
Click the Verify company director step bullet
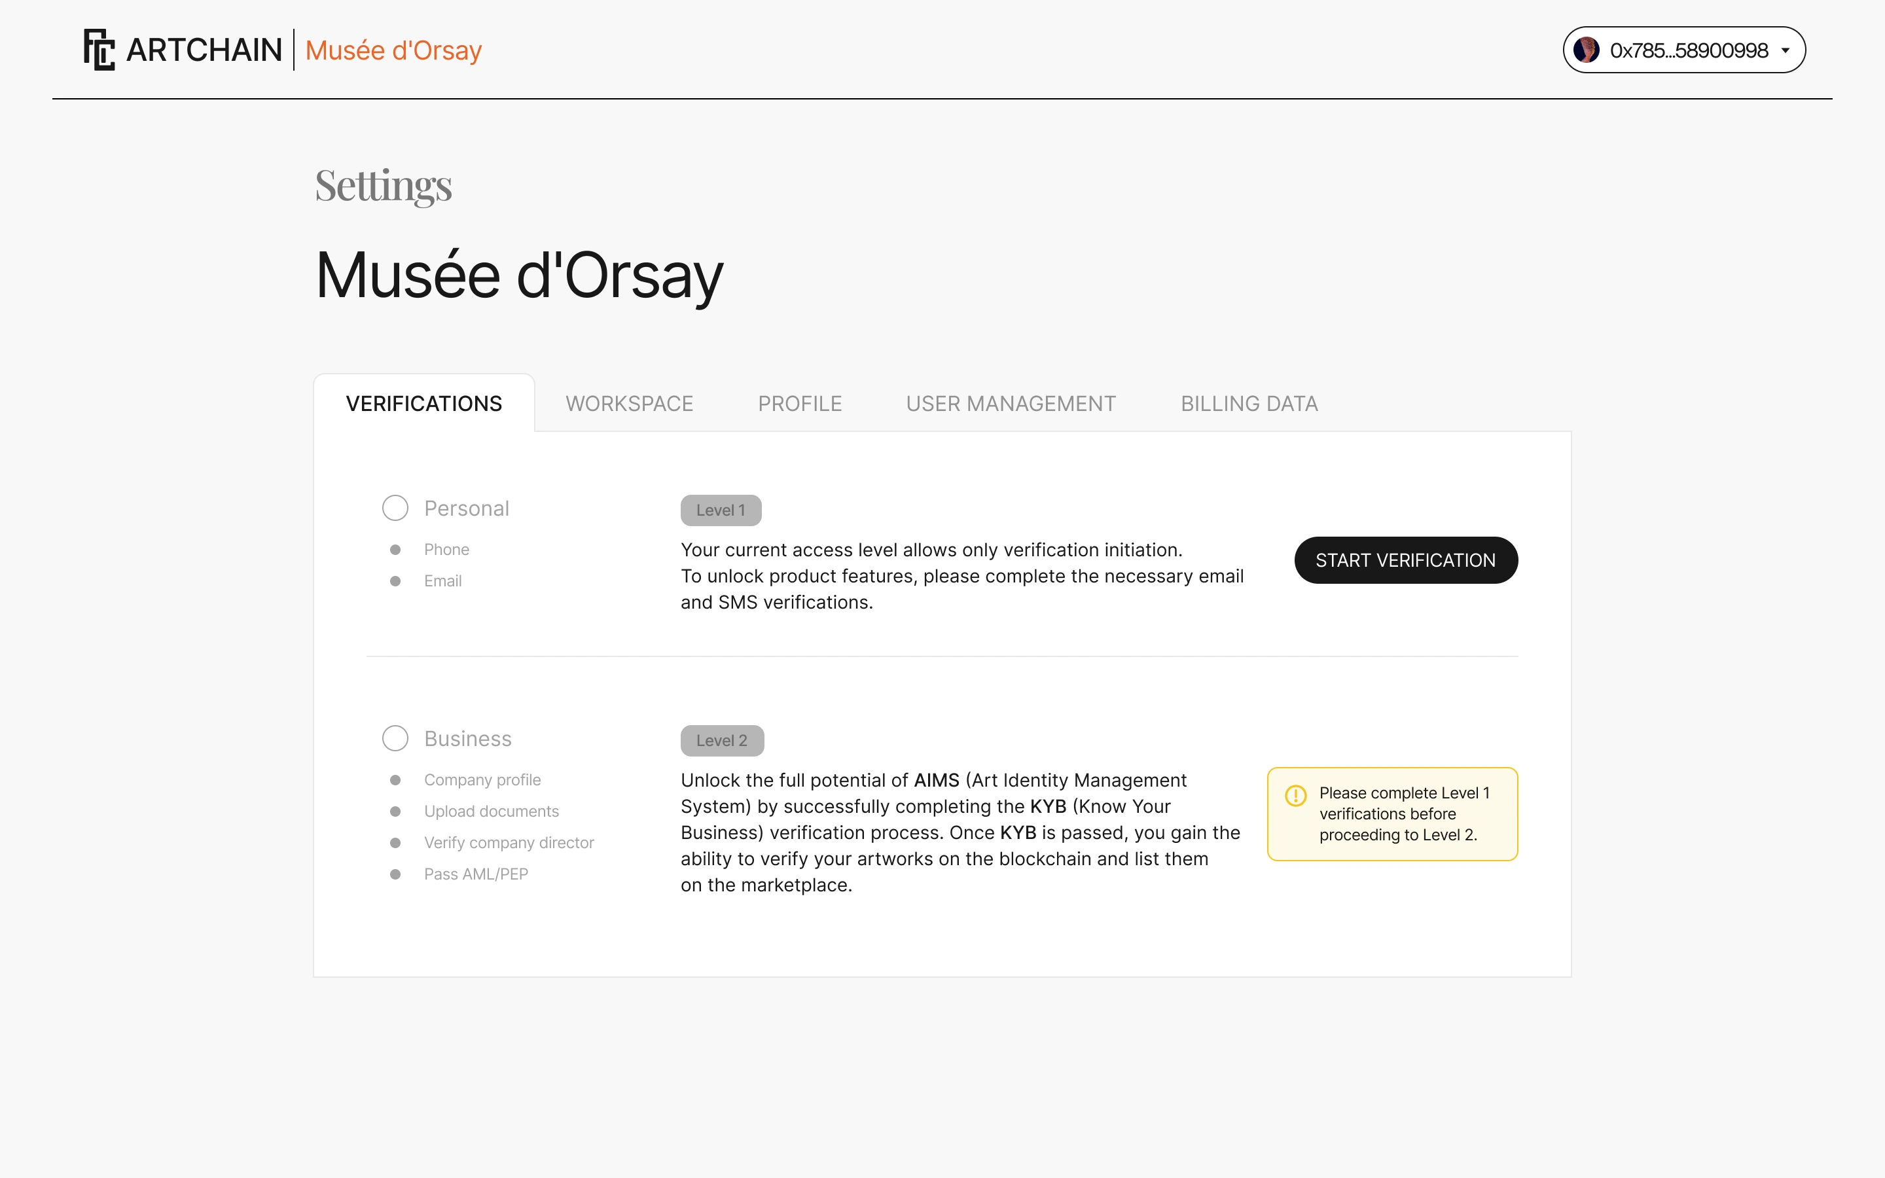coord(395,842)
